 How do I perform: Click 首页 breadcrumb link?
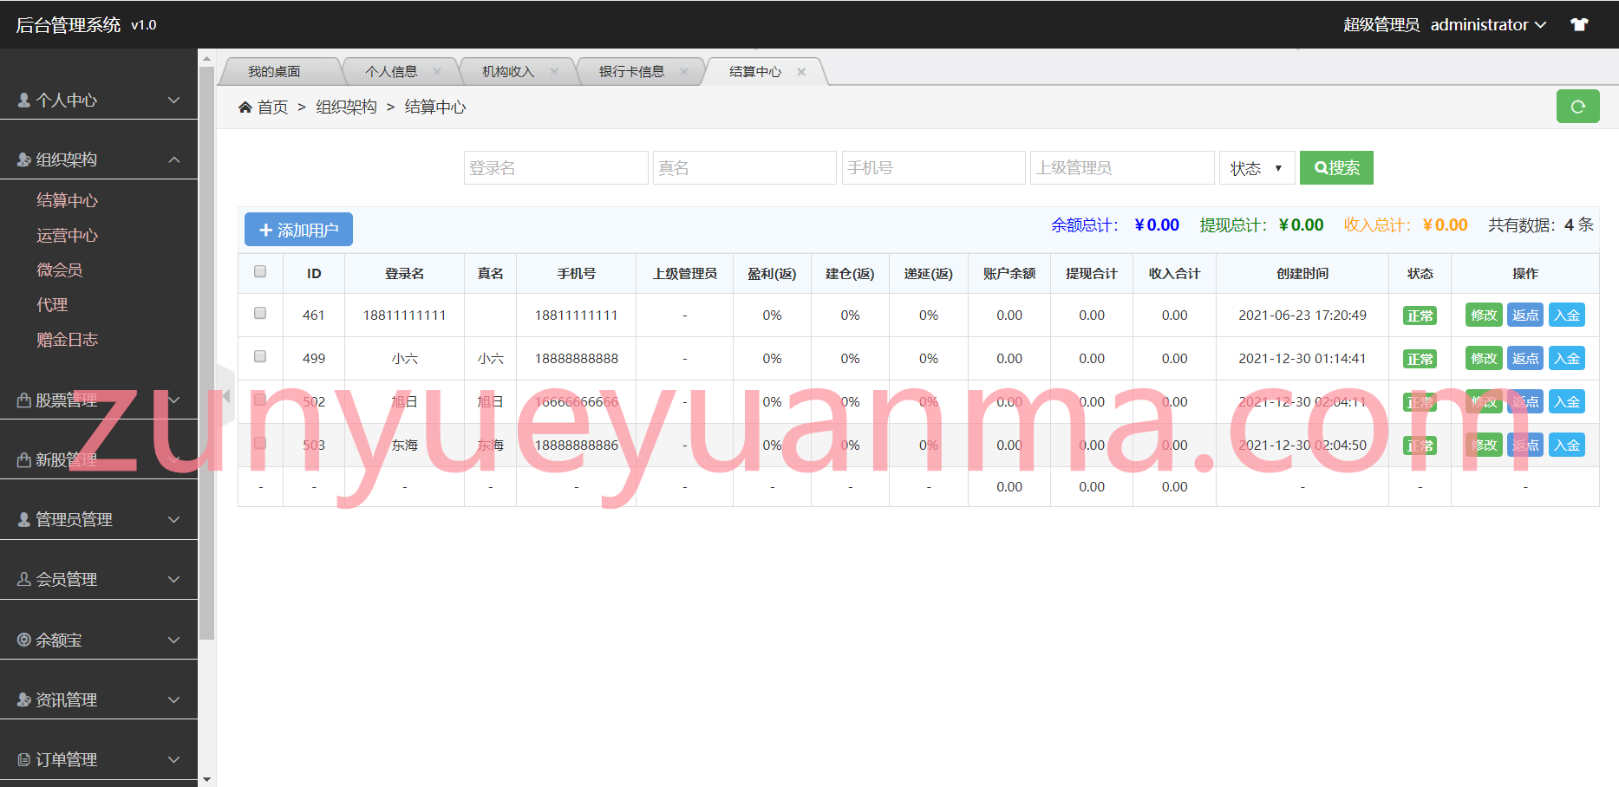tap(272, 107)
